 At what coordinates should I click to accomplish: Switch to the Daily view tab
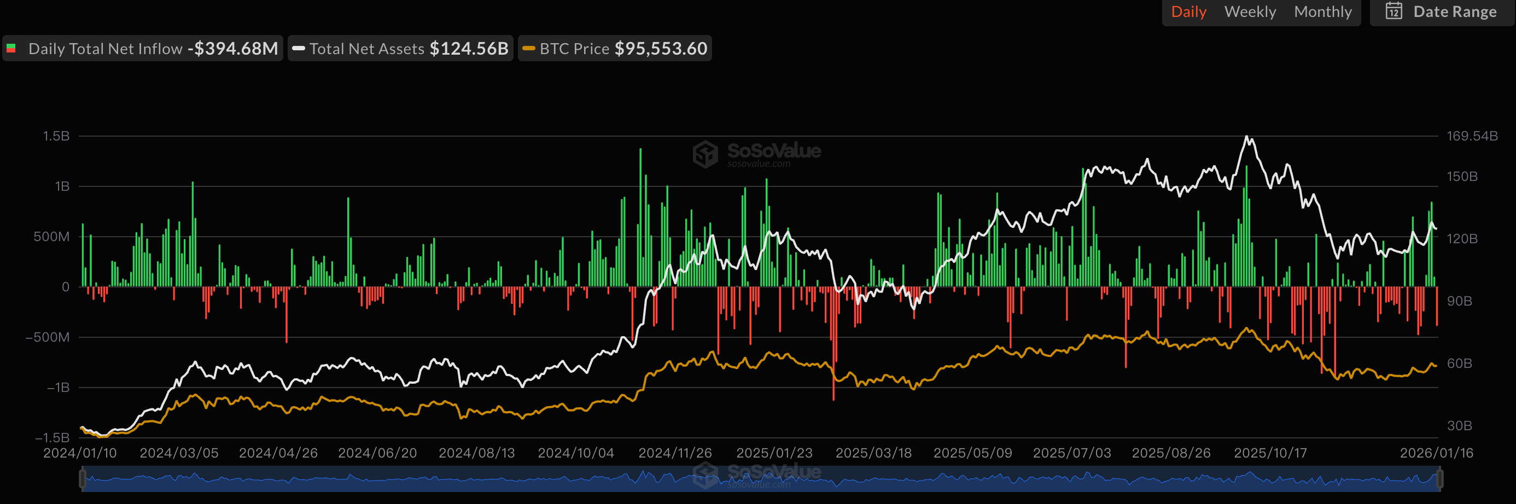(1188, 12)
